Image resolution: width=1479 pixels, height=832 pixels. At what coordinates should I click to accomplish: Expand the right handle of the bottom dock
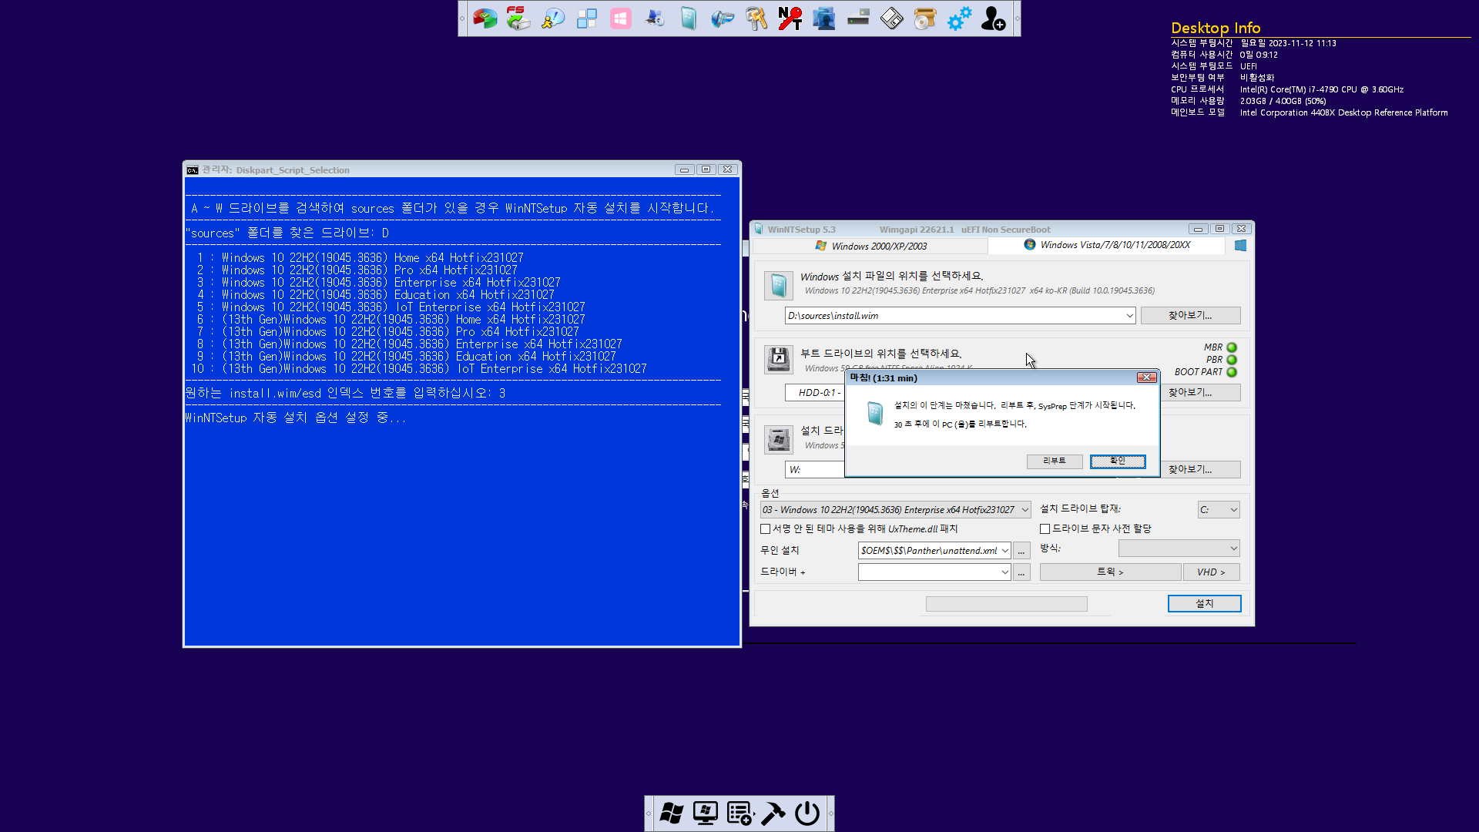tap(830, 814)
